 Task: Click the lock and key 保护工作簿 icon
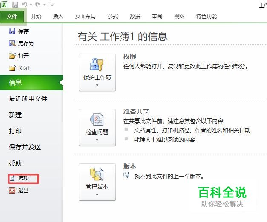(97, 65)
